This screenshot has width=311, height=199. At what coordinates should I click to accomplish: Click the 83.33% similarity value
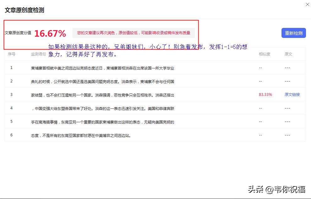265,95
